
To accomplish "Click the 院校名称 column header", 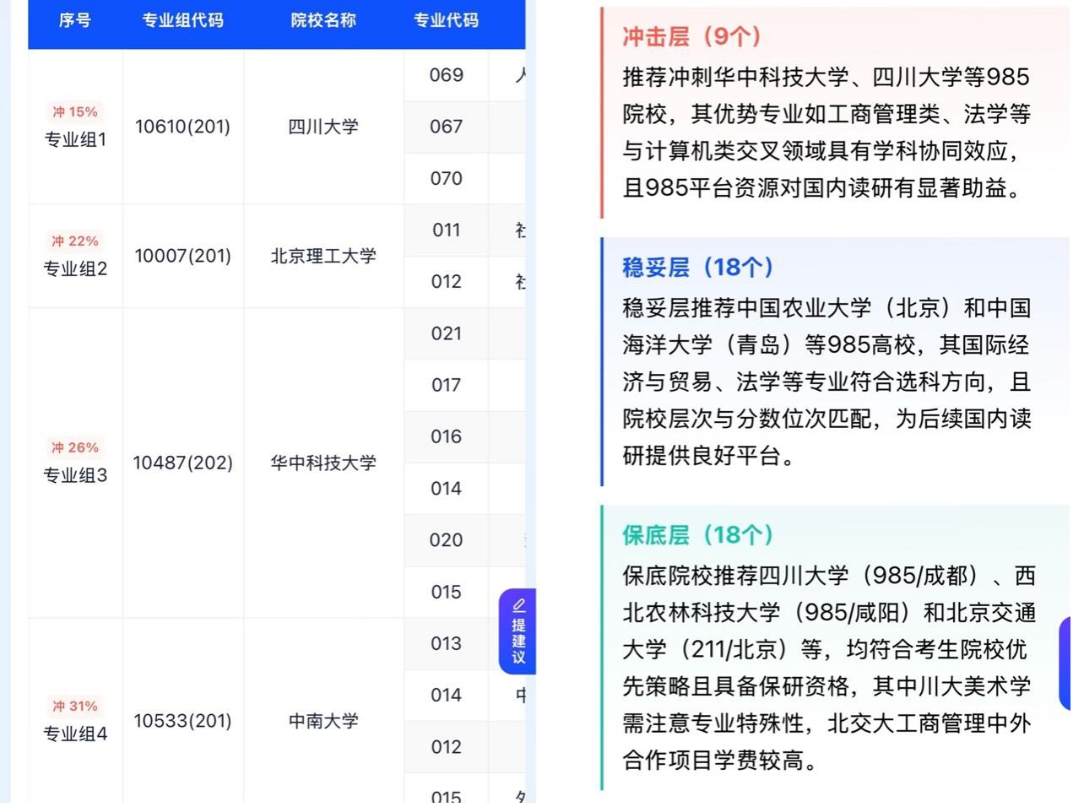I will tap(323, 19).
